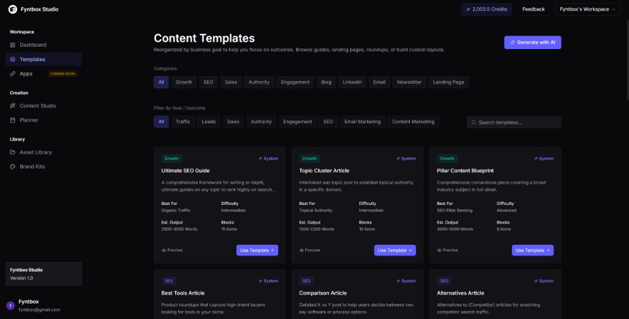This screenshot has height=319, width=629.
Task: Open Dashboard in the sidebar
Action: tap(44, 45)
